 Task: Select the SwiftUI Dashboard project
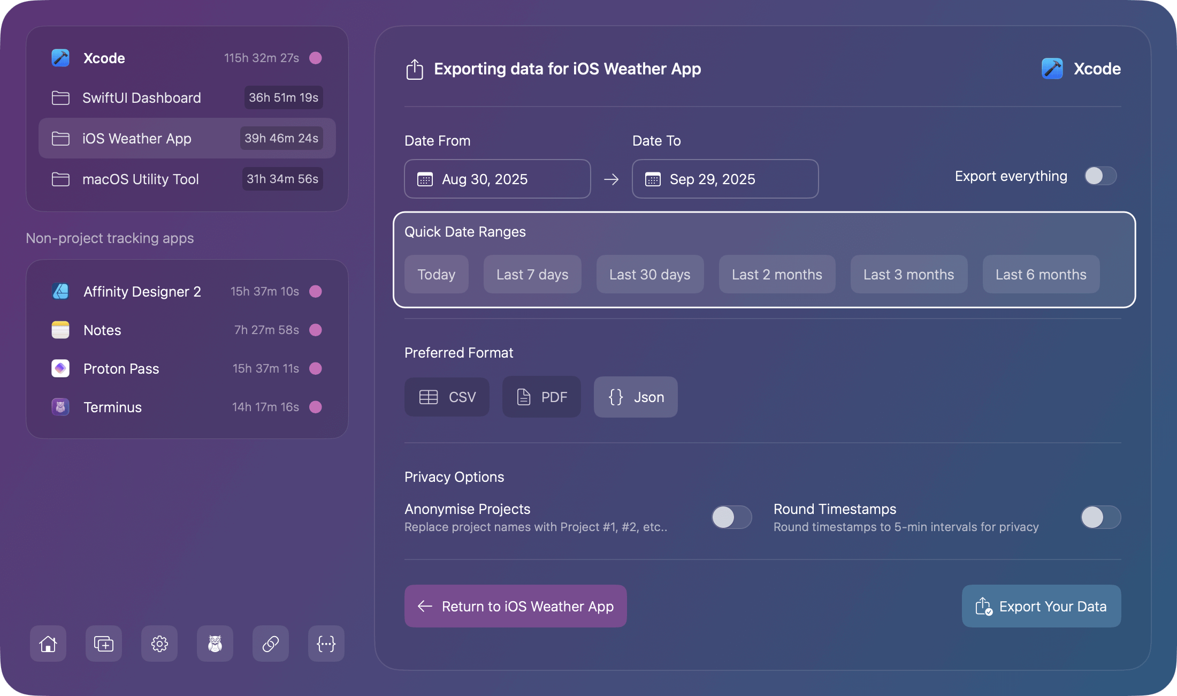point(142,97)
